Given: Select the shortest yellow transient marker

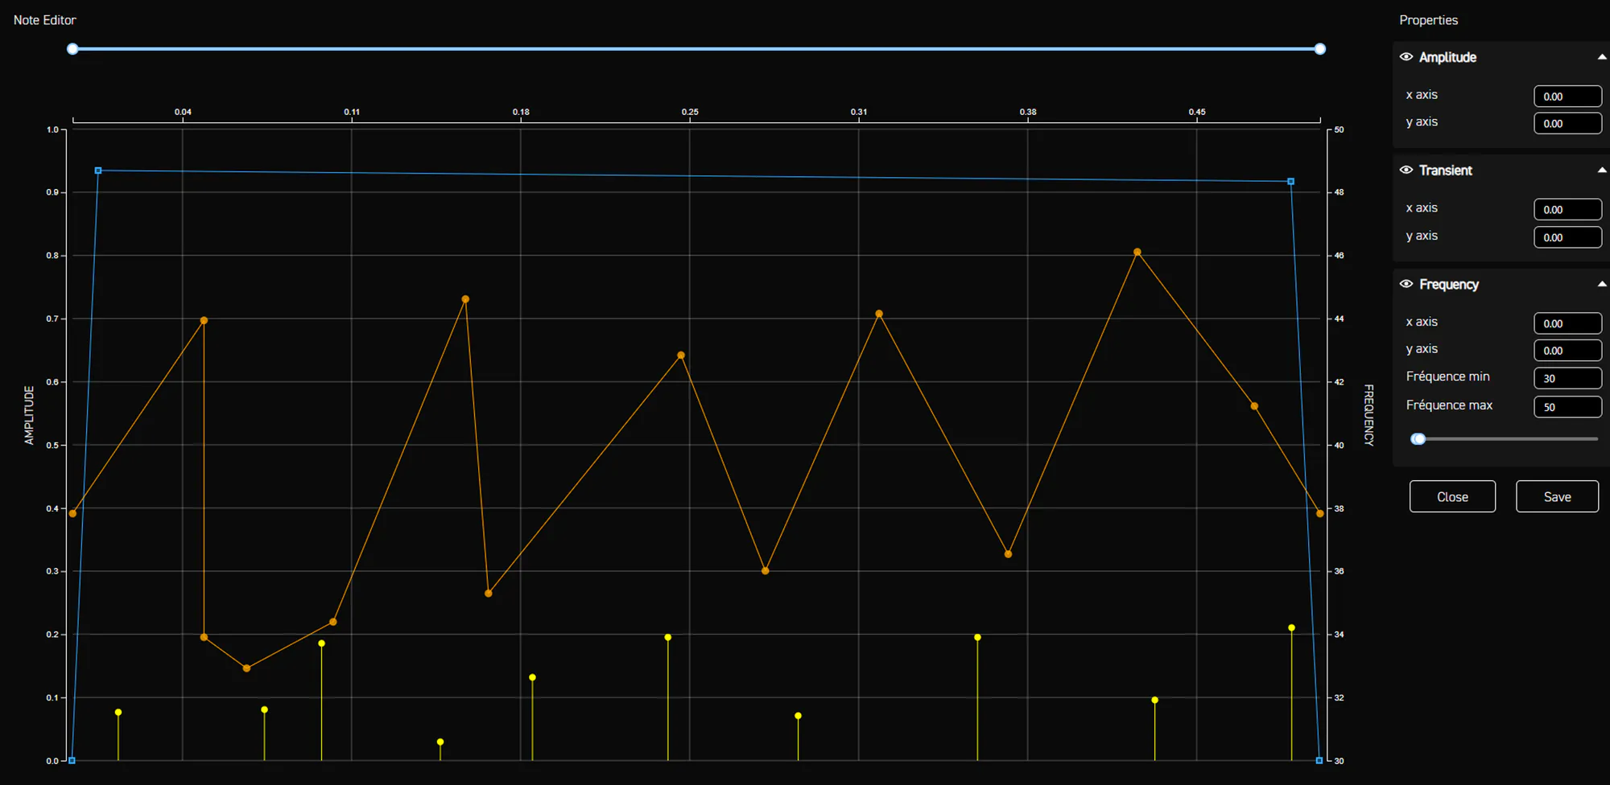Looking at the screenshot, I should coord(440,742).
